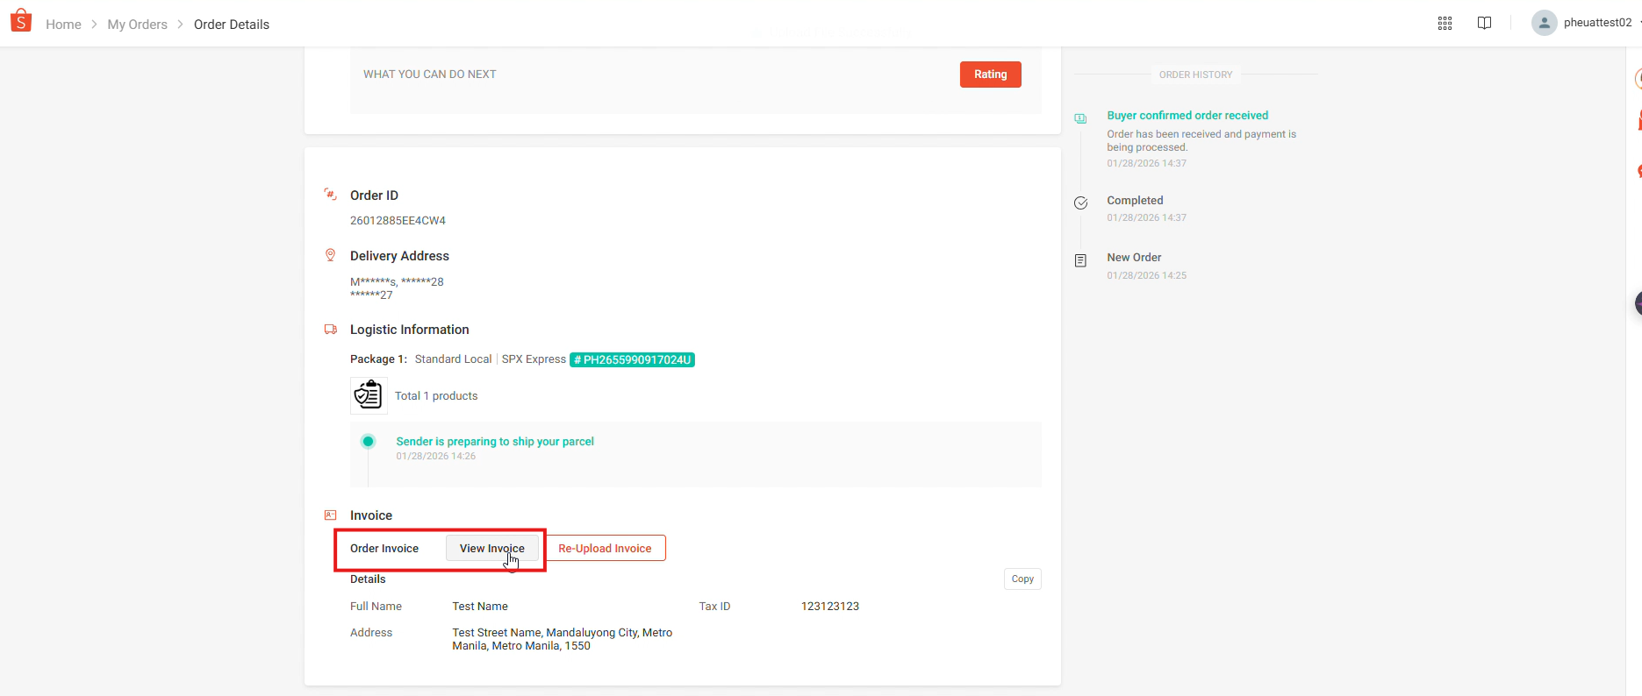The image size is (1642, 696).
Task: Click the Completed checkmark history icon
Action: pos(1080,203)
